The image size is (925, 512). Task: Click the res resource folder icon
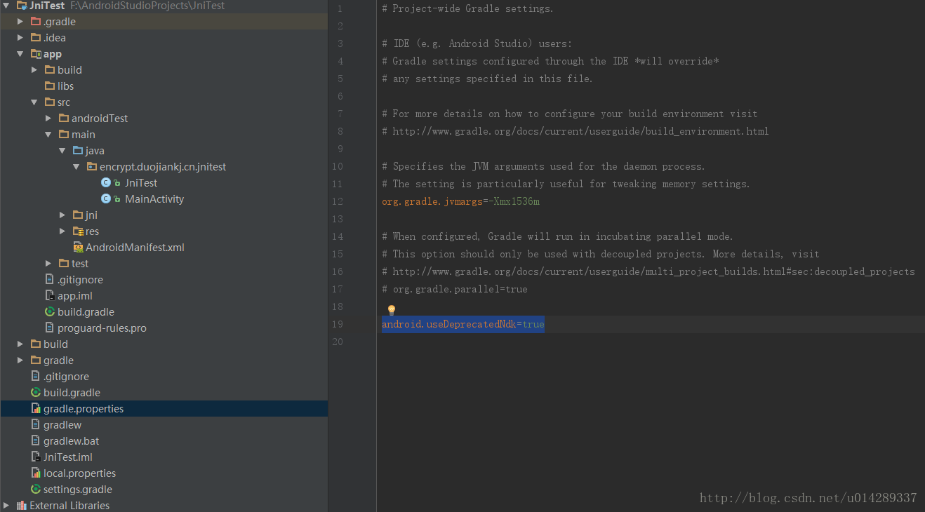click(78, 231)
